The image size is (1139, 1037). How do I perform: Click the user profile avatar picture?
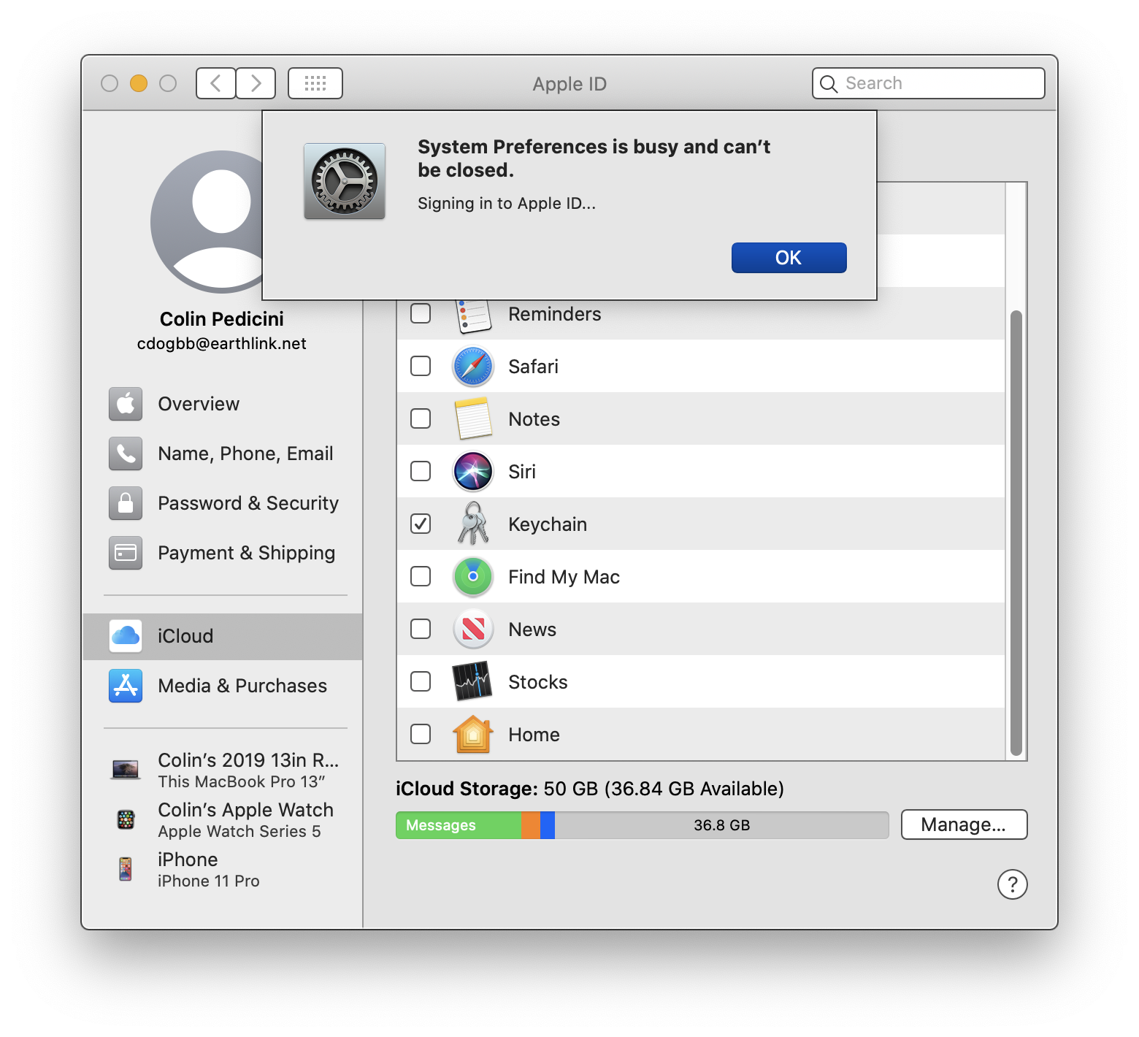coord(207,222)
